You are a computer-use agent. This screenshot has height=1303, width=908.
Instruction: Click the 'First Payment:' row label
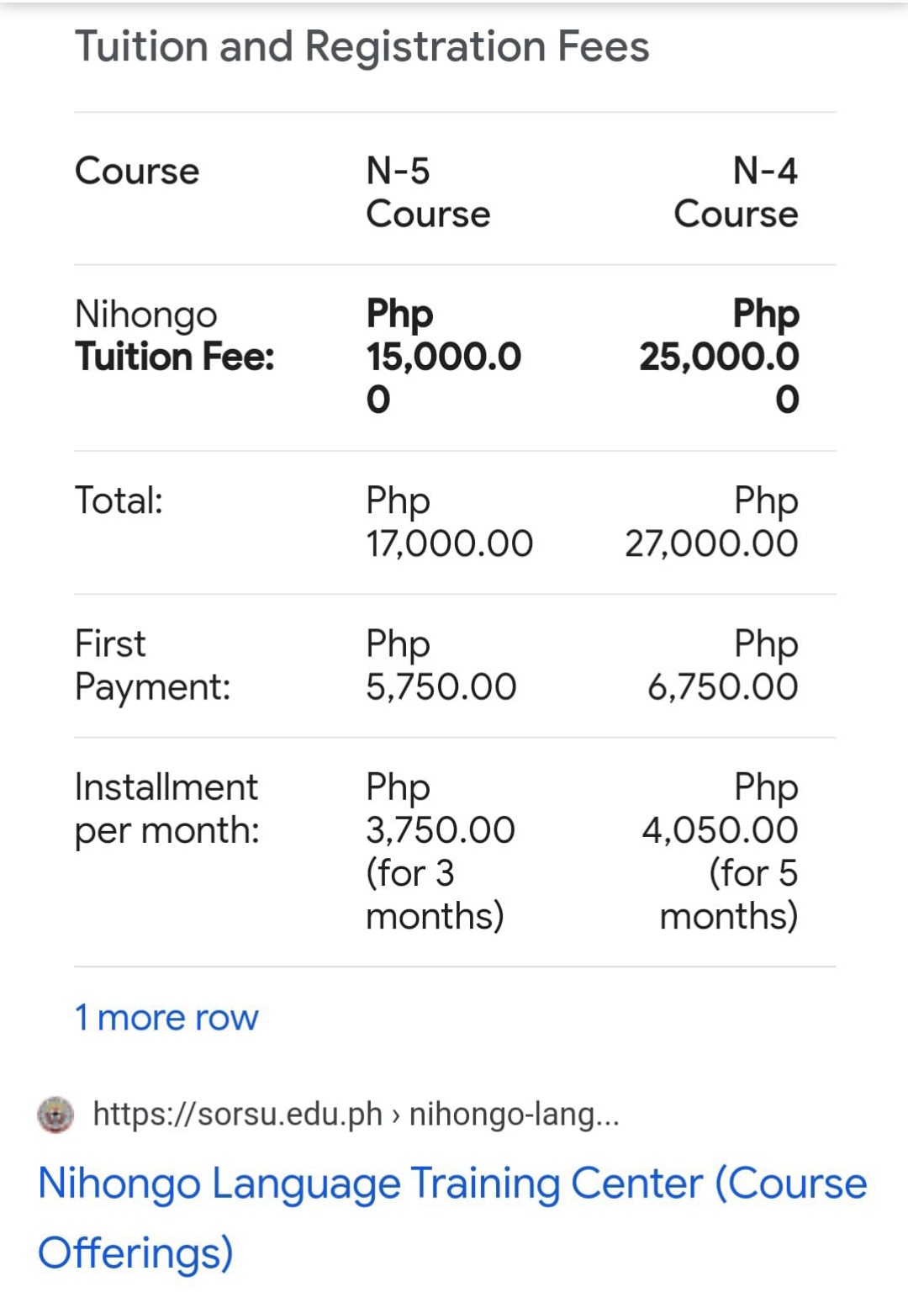pyautogui.click(x=152, y=665)
